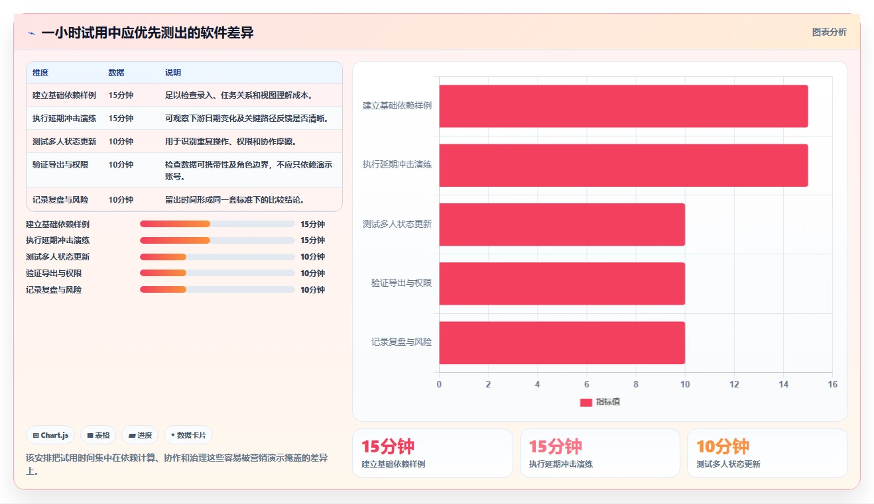Click the 维度 column header
Viewport: 874px width, 504px height.
(40, 73)
